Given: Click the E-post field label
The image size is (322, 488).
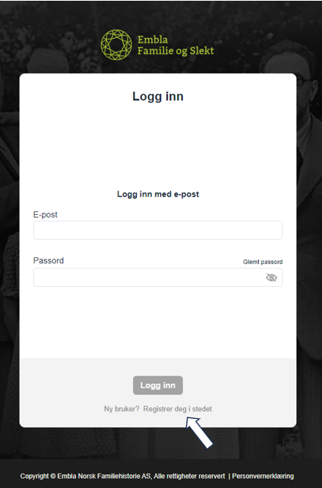Looking at the screenshot, I should point(45,215).
